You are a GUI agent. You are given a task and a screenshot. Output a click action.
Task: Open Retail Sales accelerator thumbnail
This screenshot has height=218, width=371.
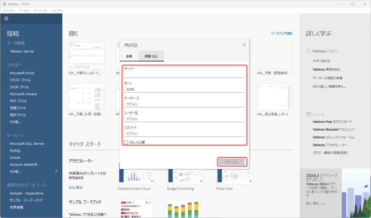click(x=234, y=177)
